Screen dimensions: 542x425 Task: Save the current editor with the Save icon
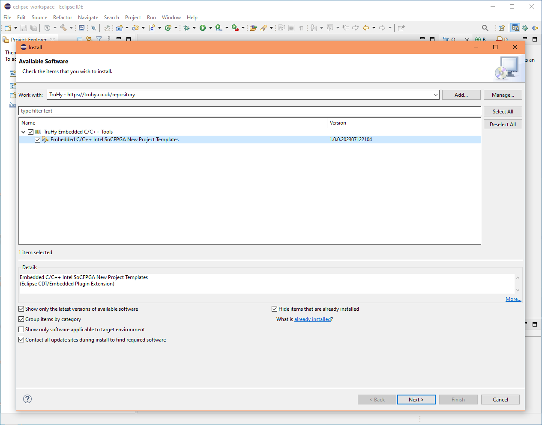24,28
